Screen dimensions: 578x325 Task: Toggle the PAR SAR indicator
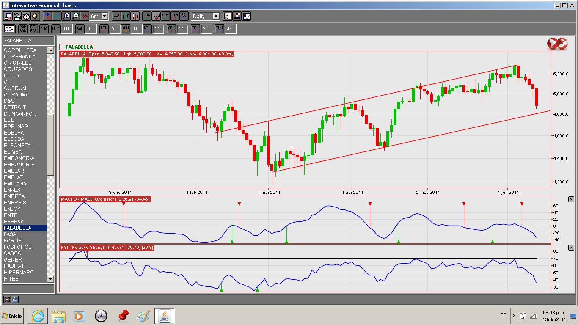pyautogui.click(x=22, y=29)
